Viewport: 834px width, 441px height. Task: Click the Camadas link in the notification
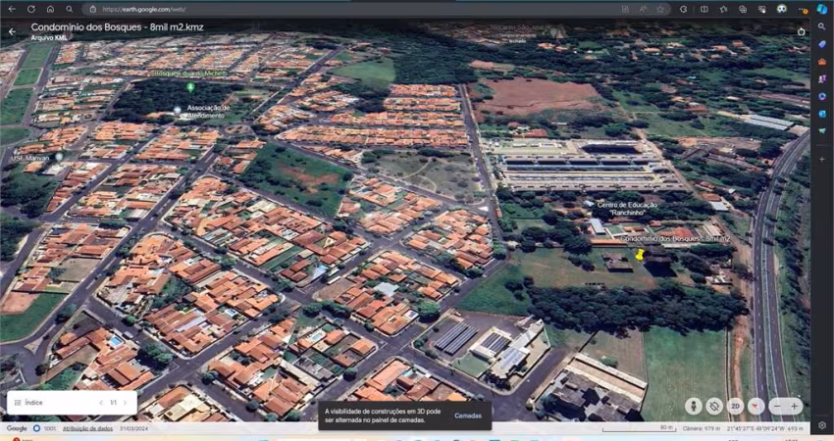(468, 416)
